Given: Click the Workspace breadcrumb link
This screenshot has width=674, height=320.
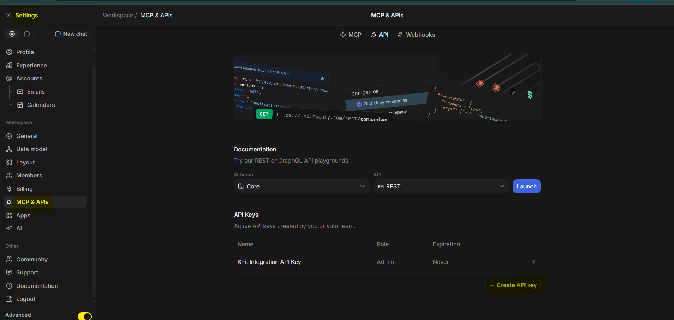Looking at the screenshot, I should (118, 15).
